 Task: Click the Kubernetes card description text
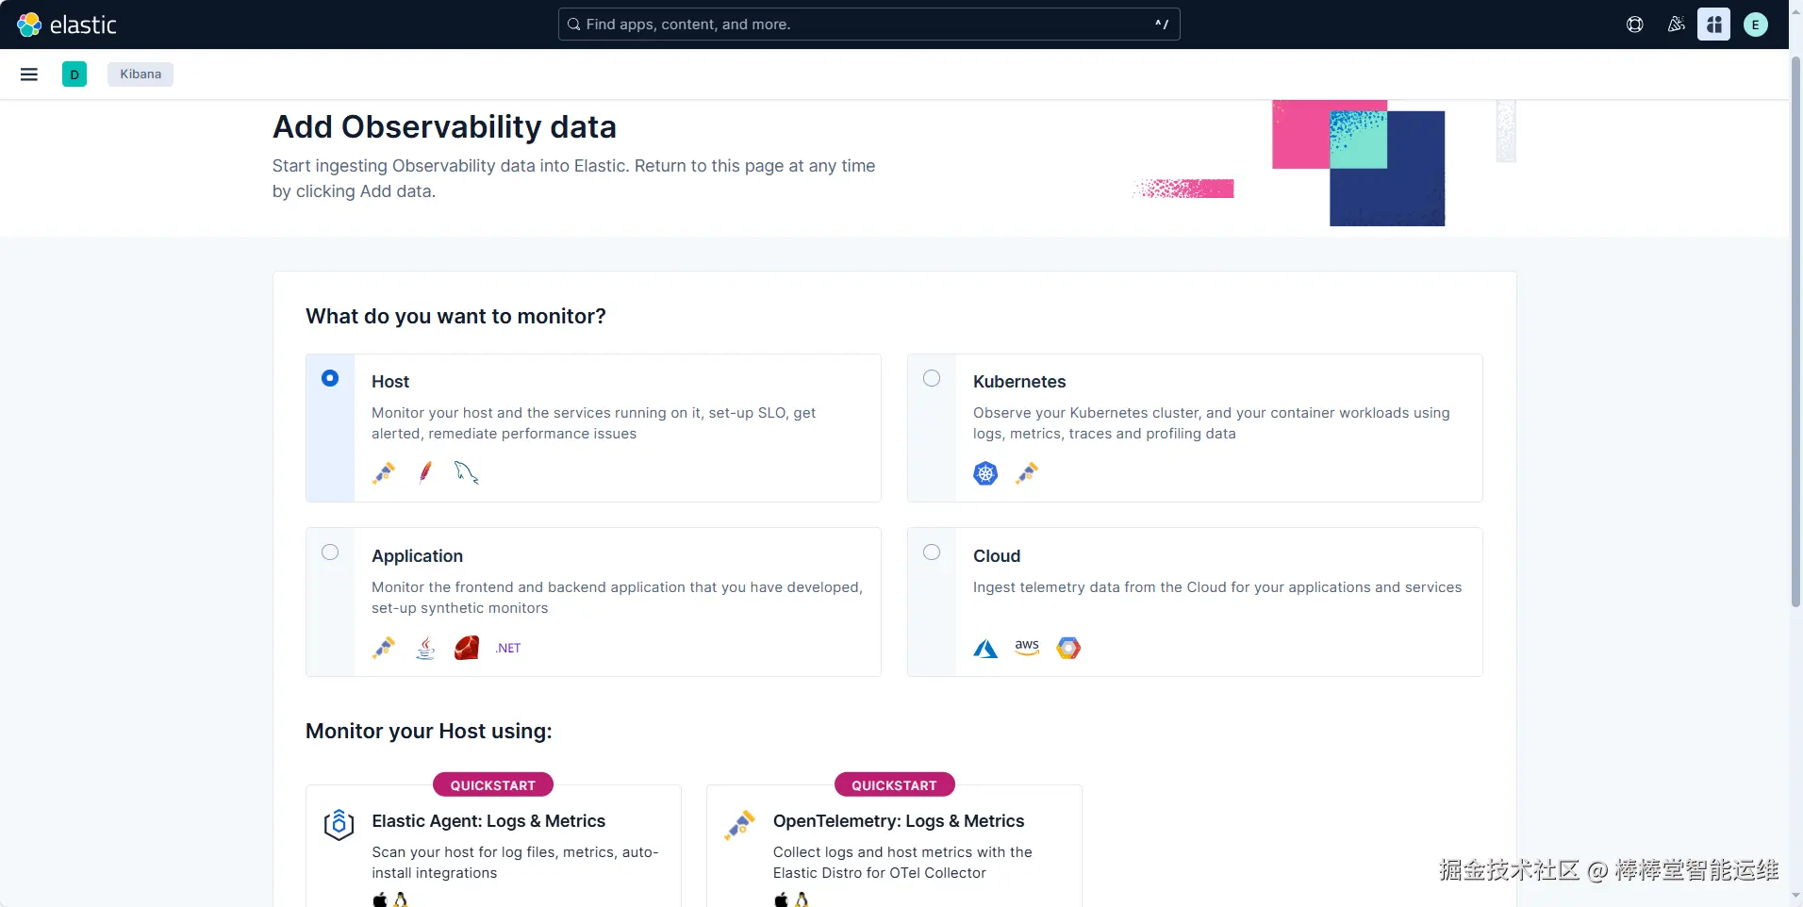pyautogui.click(x=1212, y=423)
